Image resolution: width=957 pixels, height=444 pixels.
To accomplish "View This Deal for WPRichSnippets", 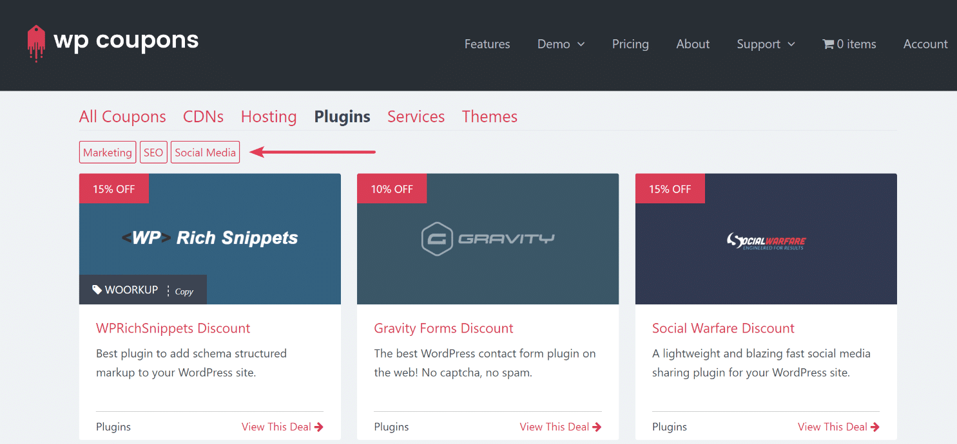I will coord(282,427).
